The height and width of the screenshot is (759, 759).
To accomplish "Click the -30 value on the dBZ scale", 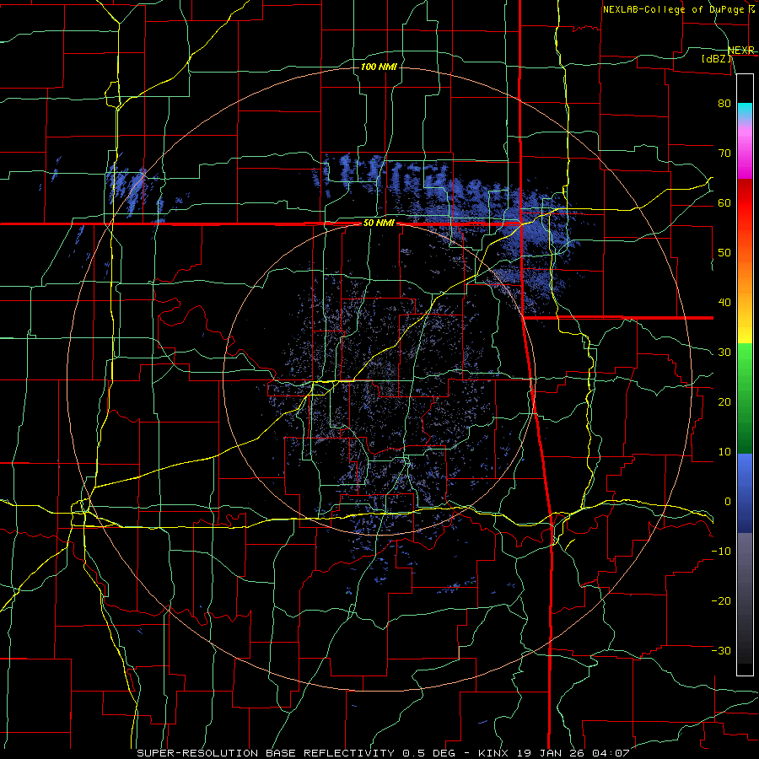I will (x=721, y=650).
